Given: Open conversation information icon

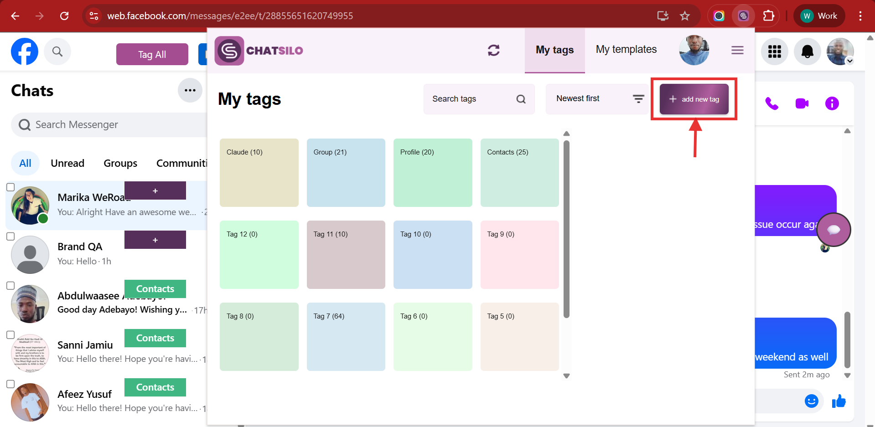Looking at the screenshot, I should [x=832, y=103].
